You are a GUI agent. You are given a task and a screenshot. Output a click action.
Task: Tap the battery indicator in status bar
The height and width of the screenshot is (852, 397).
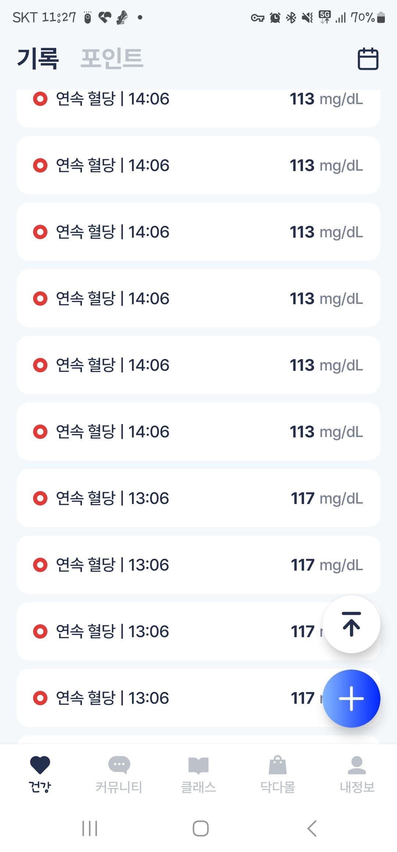[x=381, y=17]
